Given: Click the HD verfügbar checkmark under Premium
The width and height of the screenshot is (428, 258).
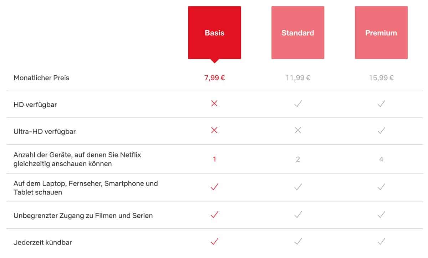Looking at the screenshot, I should [381, 104].
